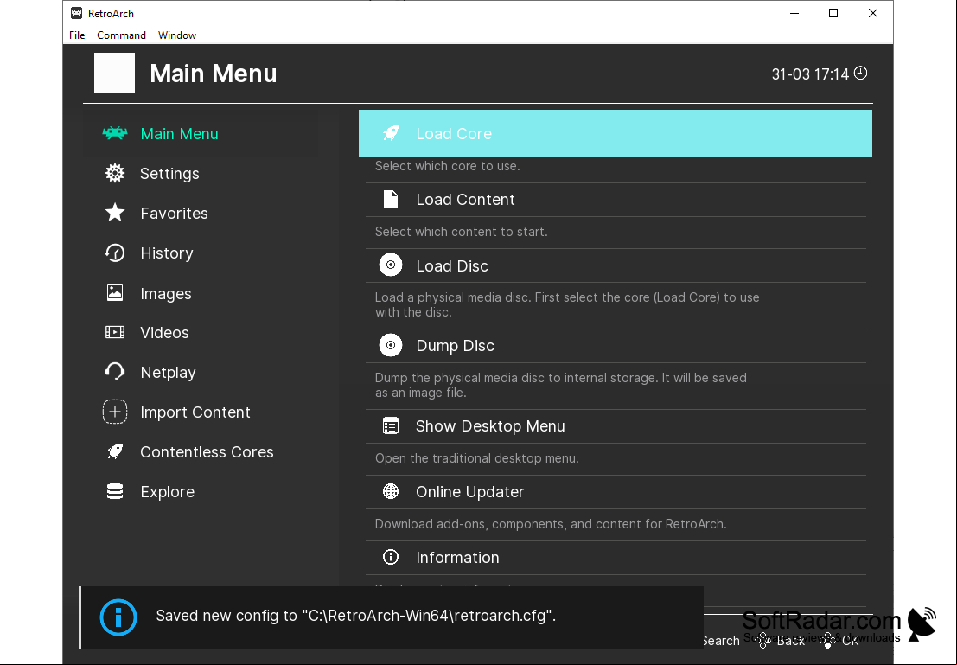Click the "Main Menu" header title

pos(213,74)
